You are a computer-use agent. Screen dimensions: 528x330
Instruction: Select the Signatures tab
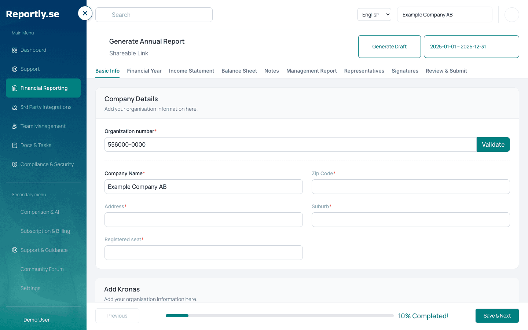point(405,71)
